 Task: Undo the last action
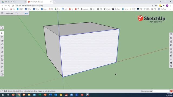[x=17, y=13]
